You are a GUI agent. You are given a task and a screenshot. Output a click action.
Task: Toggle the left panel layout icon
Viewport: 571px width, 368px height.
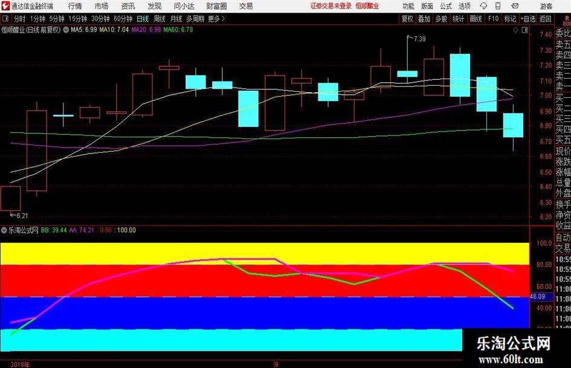click(5, 19)
